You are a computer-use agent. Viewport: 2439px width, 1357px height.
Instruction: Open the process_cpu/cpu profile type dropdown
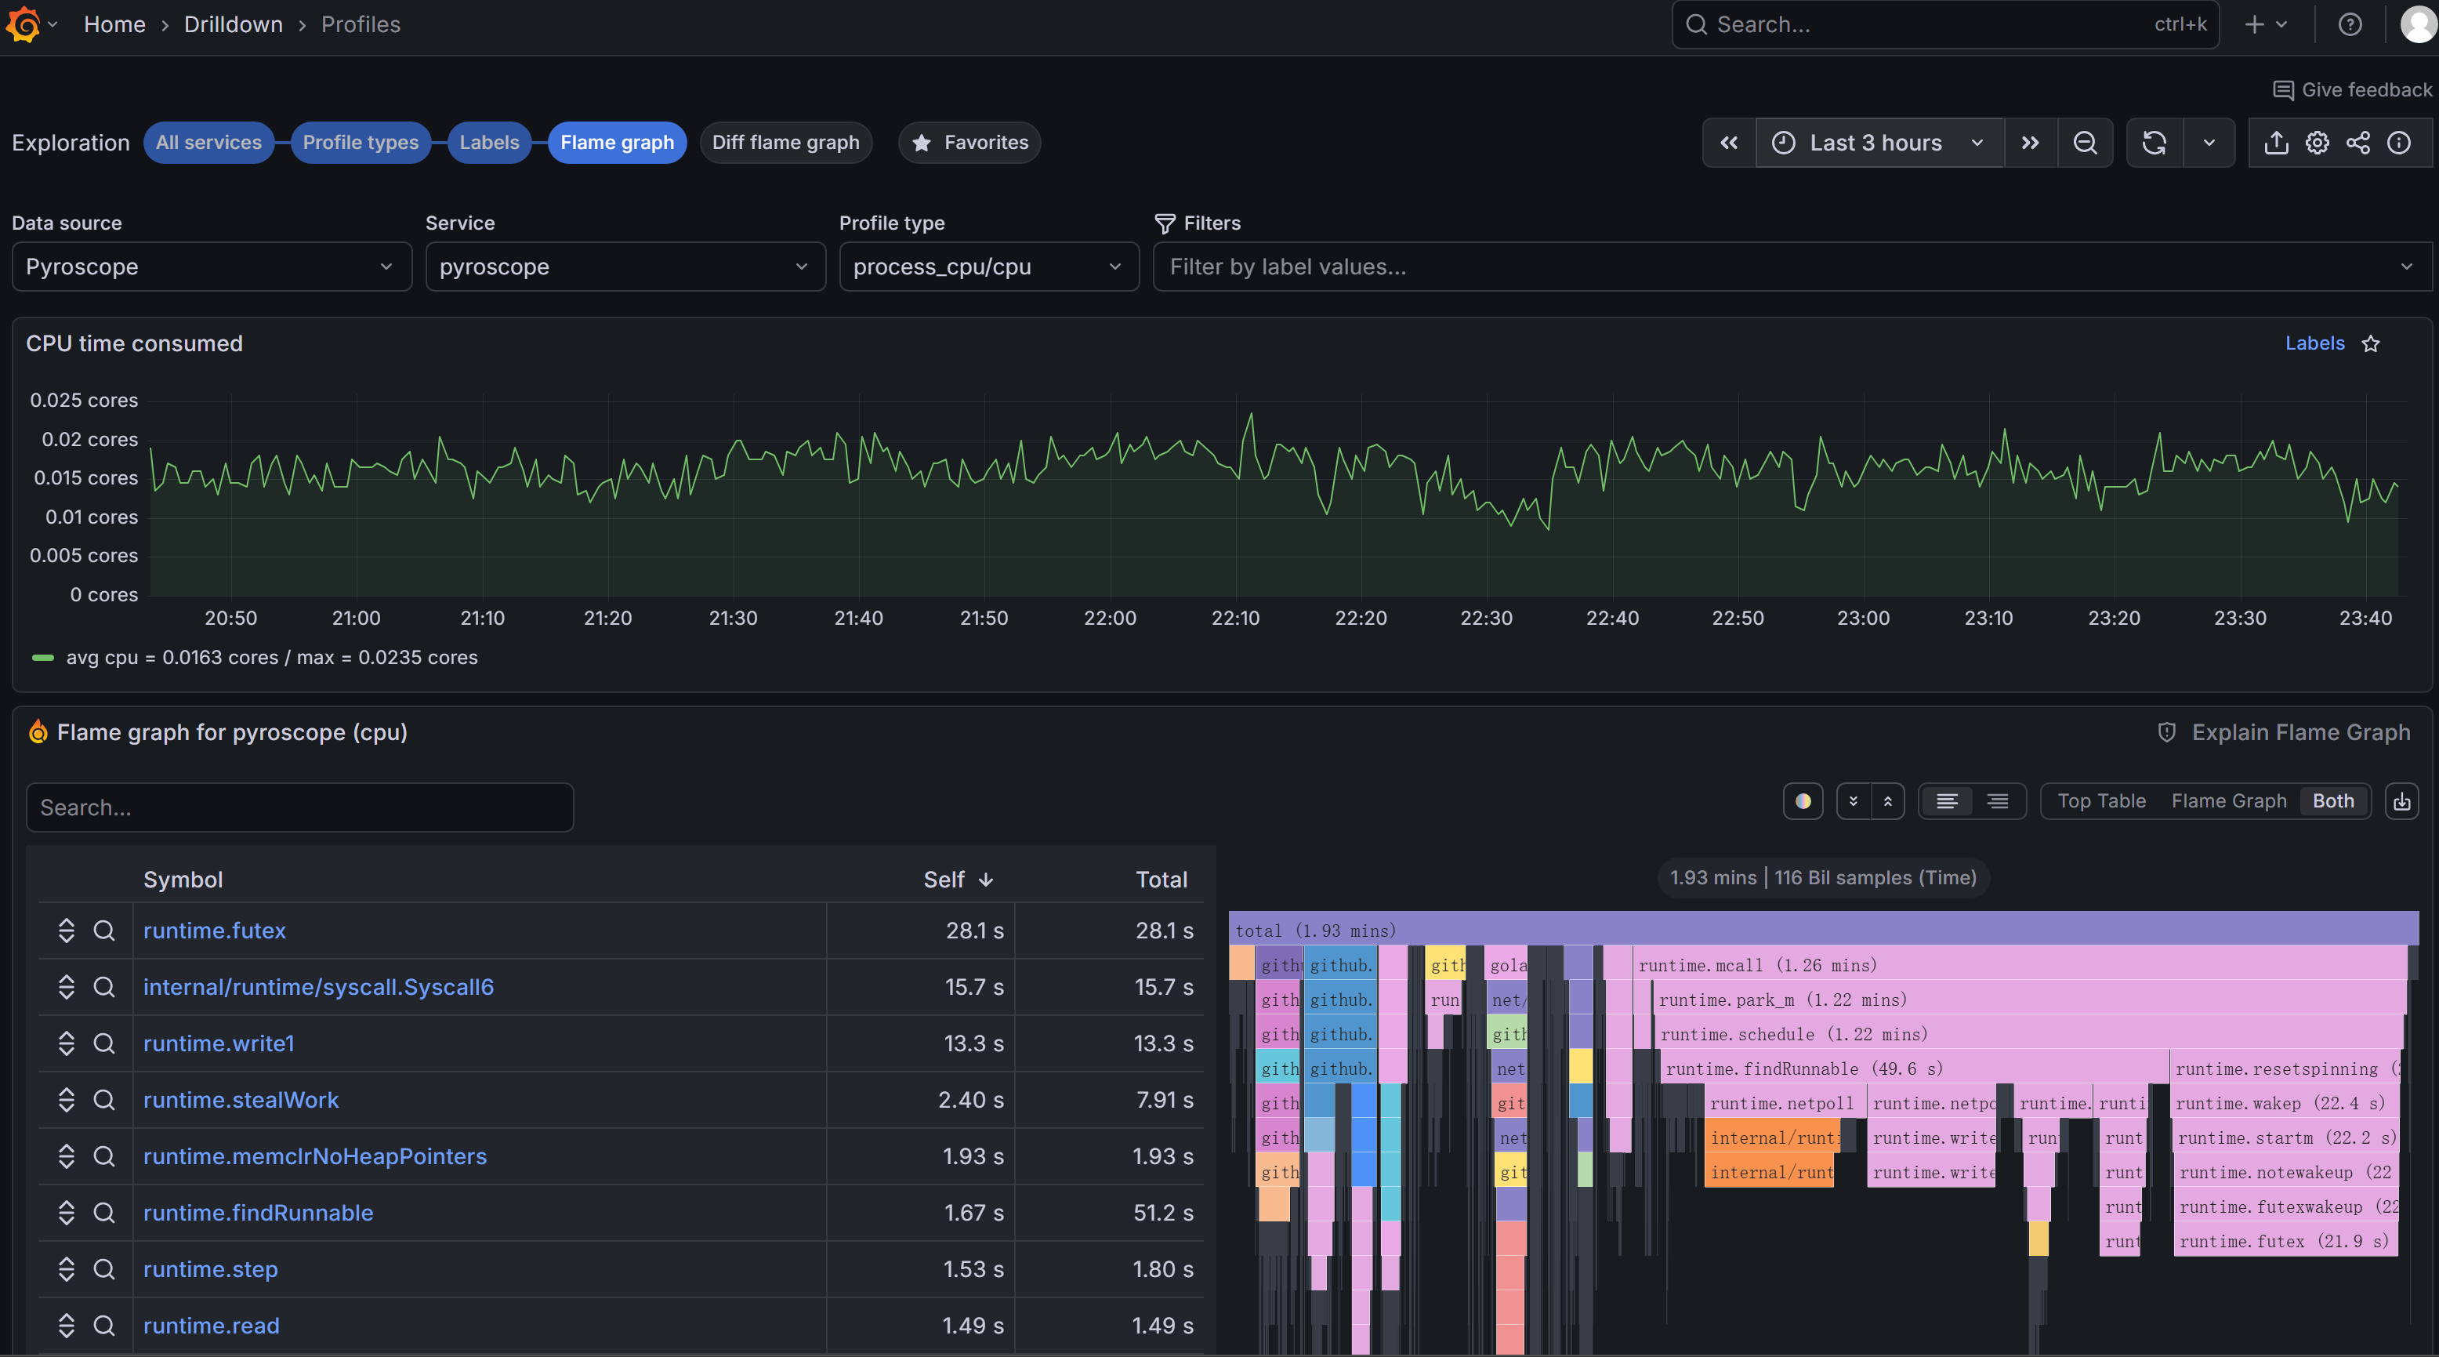point(988,267)
